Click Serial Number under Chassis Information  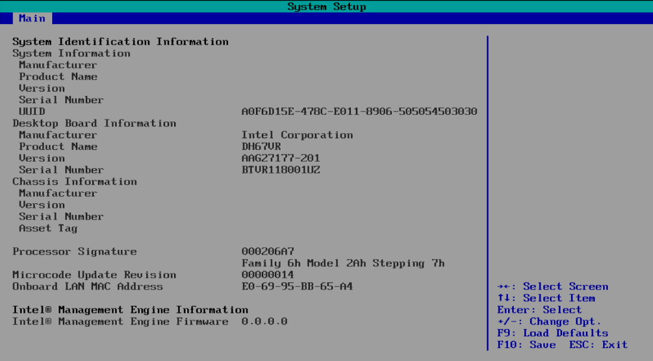tap(61, 216)
